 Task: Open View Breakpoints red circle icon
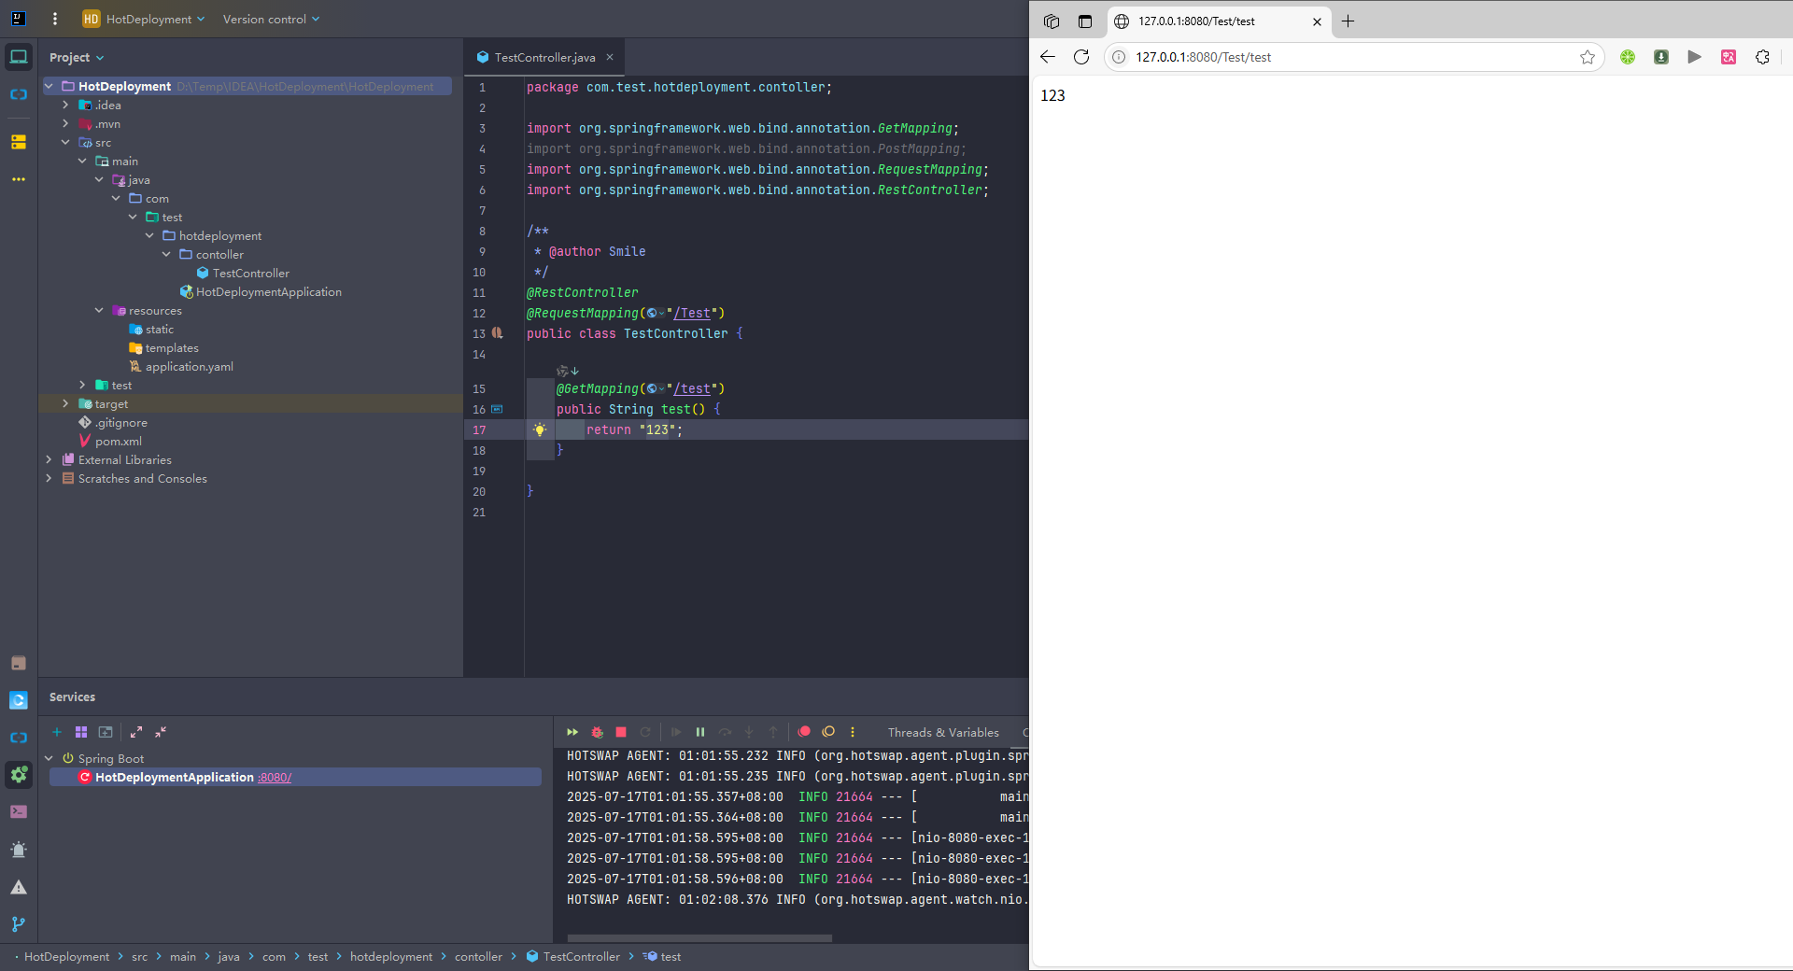coord(804,732)
